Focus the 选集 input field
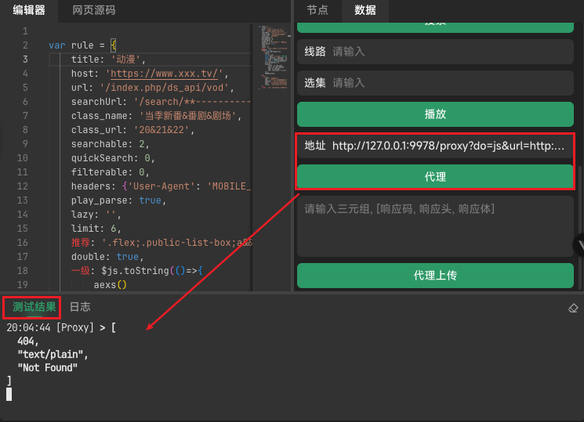This screenshot has width=584, height=422. [451, 82]
